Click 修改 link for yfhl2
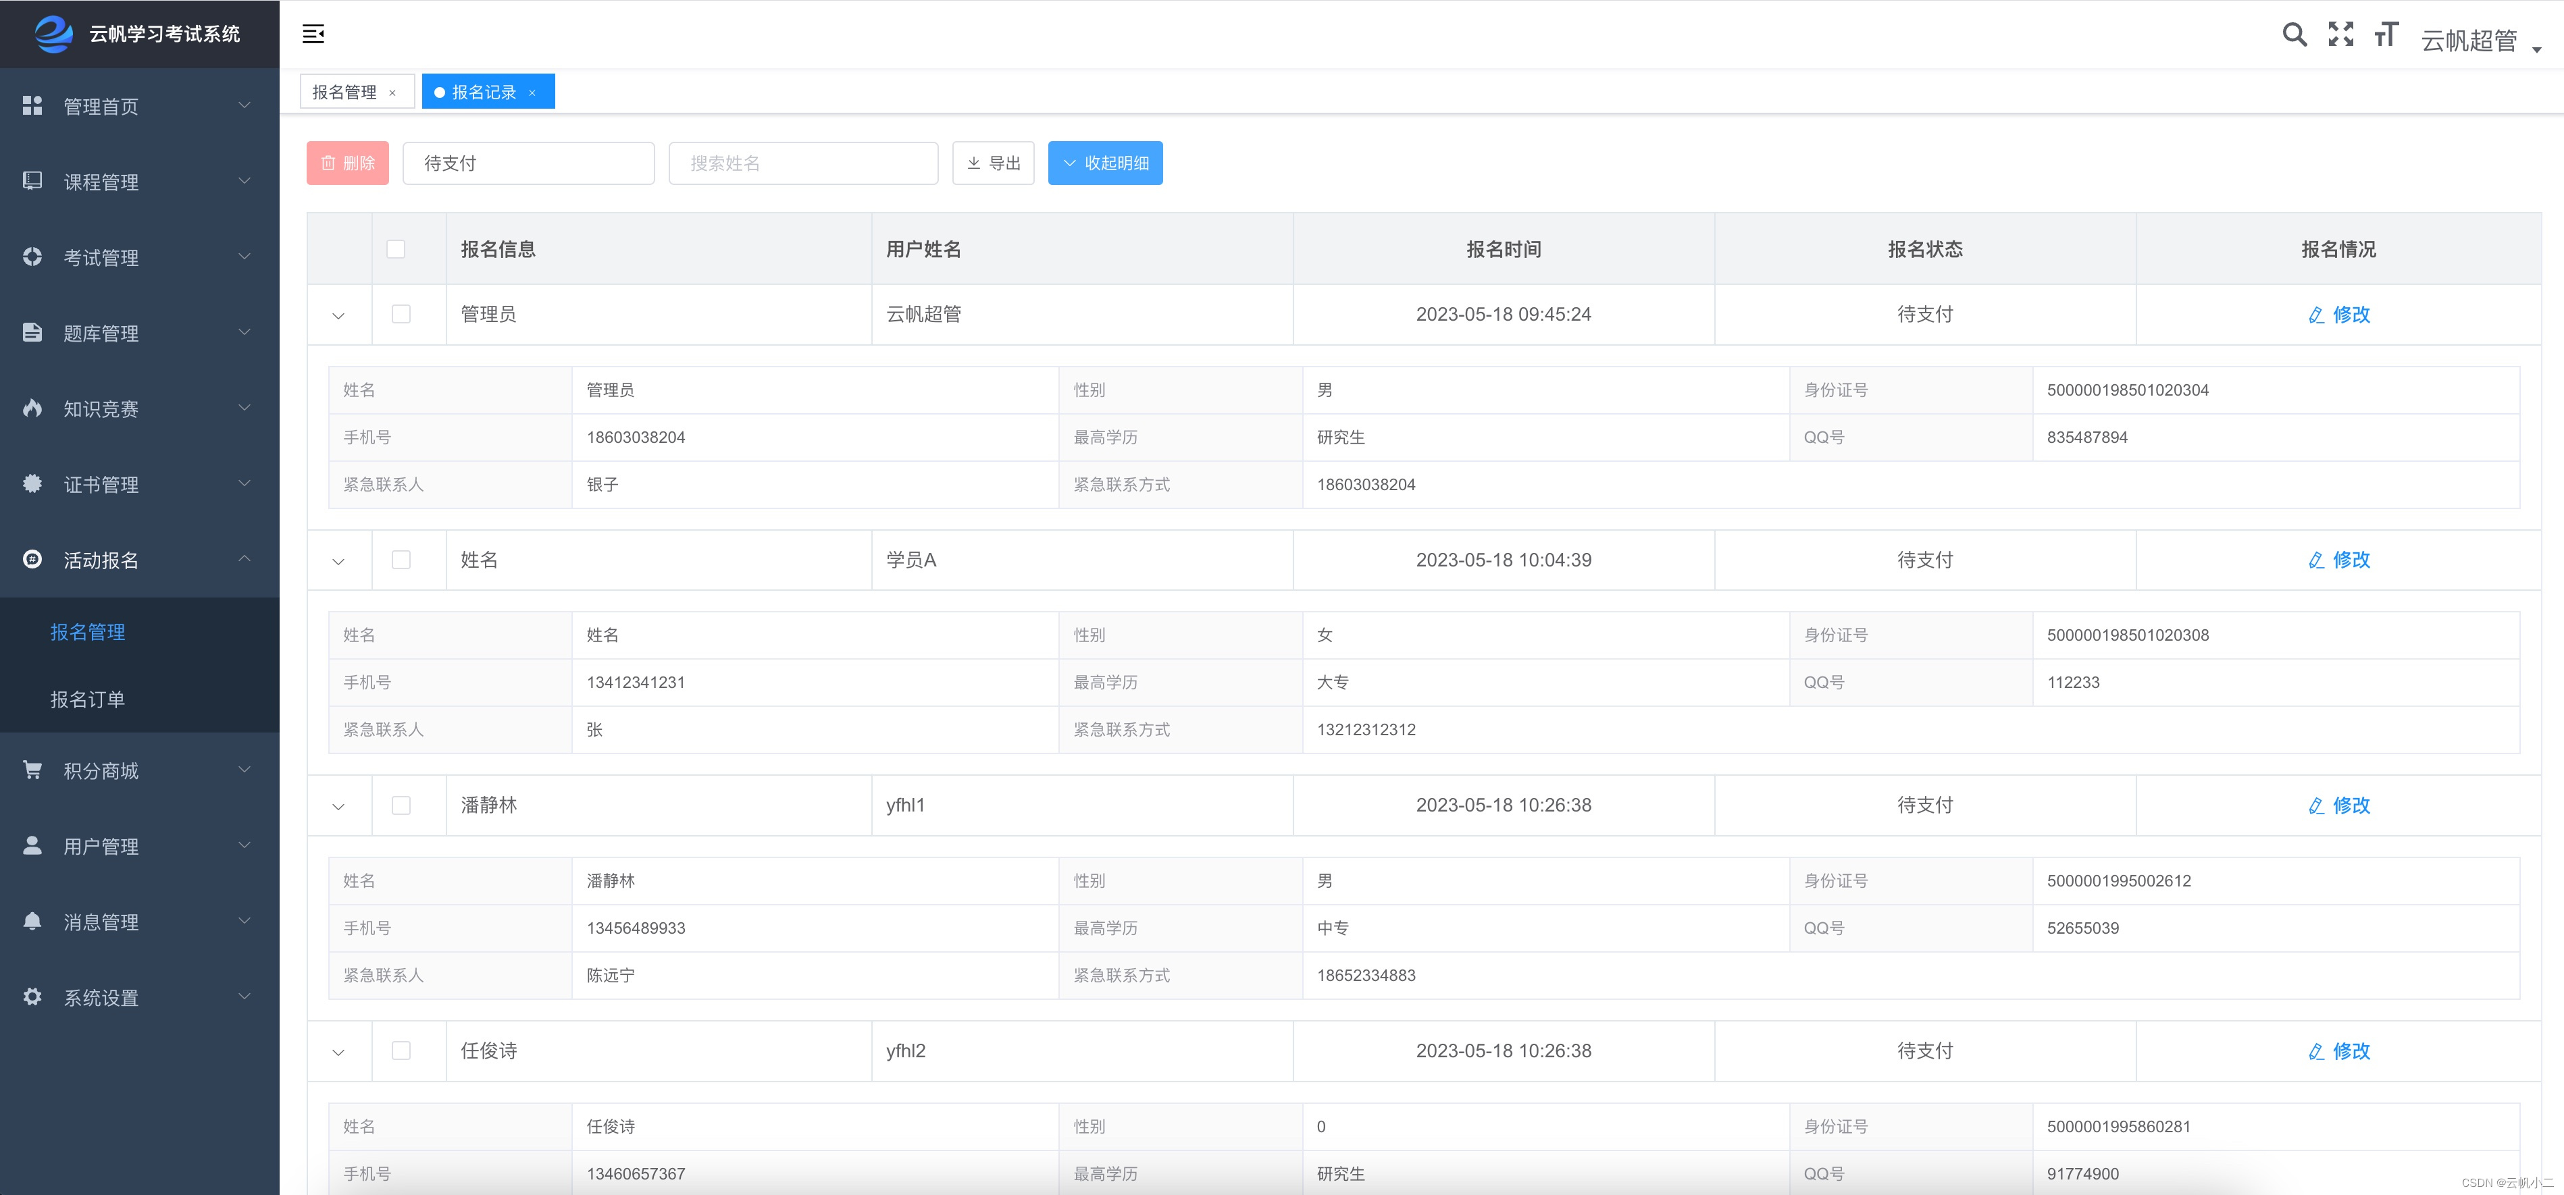The height and width of the screenshot is (1195, 2564). click(2339, 1052)
